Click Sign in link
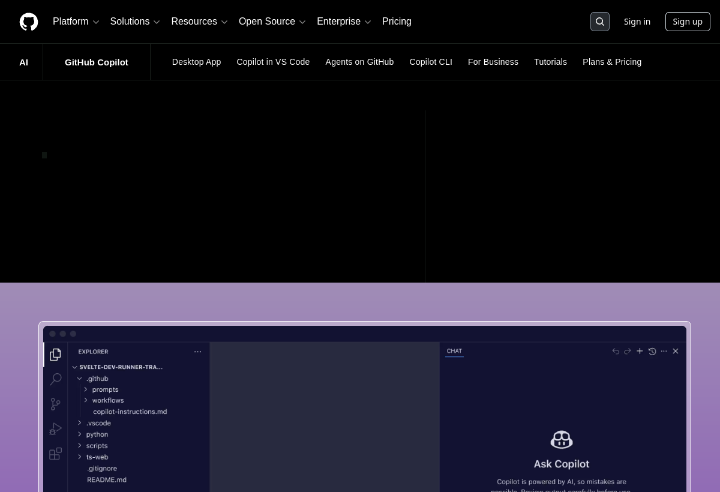The image size is (720, 492). coord(637,22)
